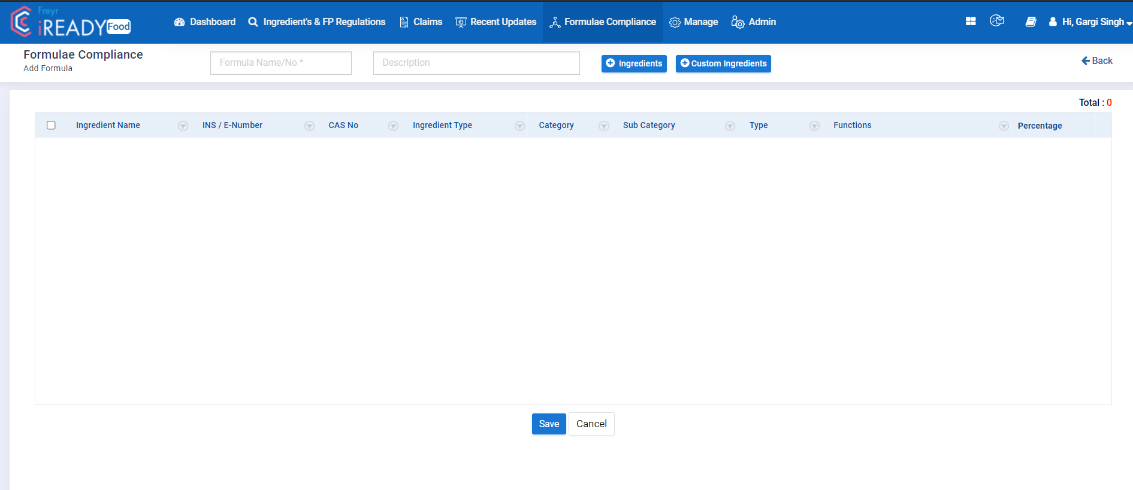Click the Percentage column header

coord(1040,126)
